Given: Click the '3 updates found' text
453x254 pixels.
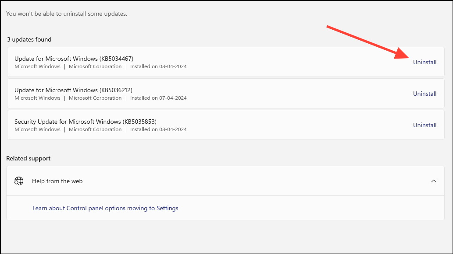Looking at the screenshot, I should coord(29,39).
